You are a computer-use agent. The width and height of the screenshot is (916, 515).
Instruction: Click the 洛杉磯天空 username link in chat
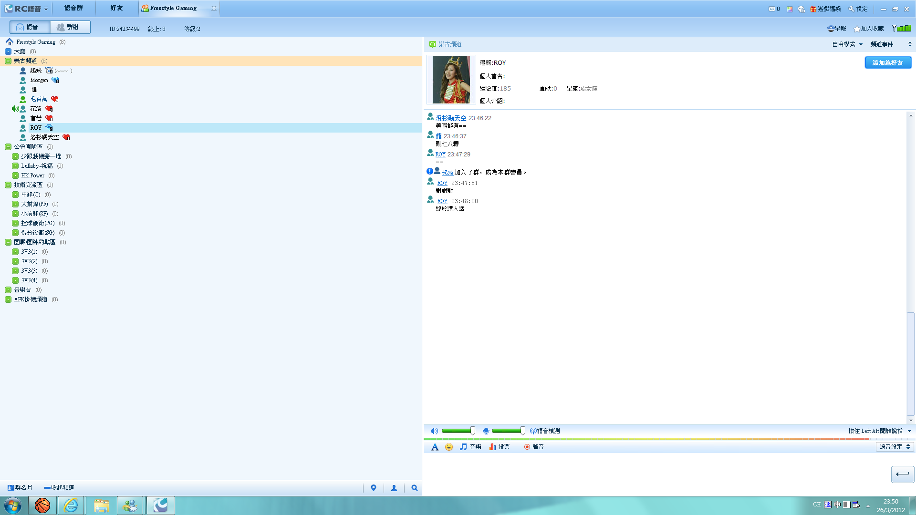(x=450, y=118)
